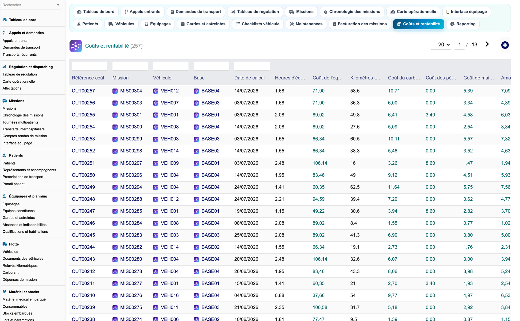Click the Date de calcul filter field
The image size is (520, 321).
click(x=252, y=66)
